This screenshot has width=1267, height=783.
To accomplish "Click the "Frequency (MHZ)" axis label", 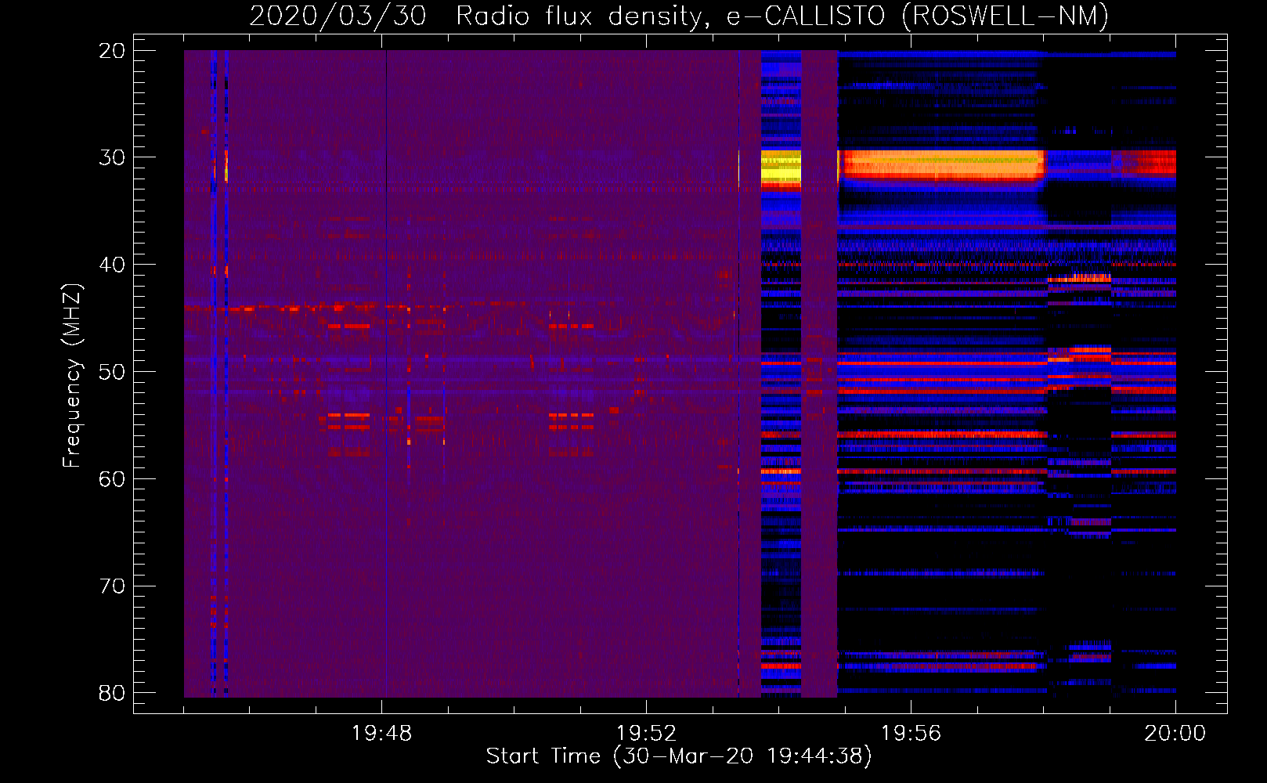I will click(72, 376).
